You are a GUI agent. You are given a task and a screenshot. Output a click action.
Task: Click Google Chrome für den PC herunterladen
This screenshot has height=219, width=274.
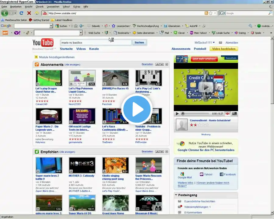206,150
